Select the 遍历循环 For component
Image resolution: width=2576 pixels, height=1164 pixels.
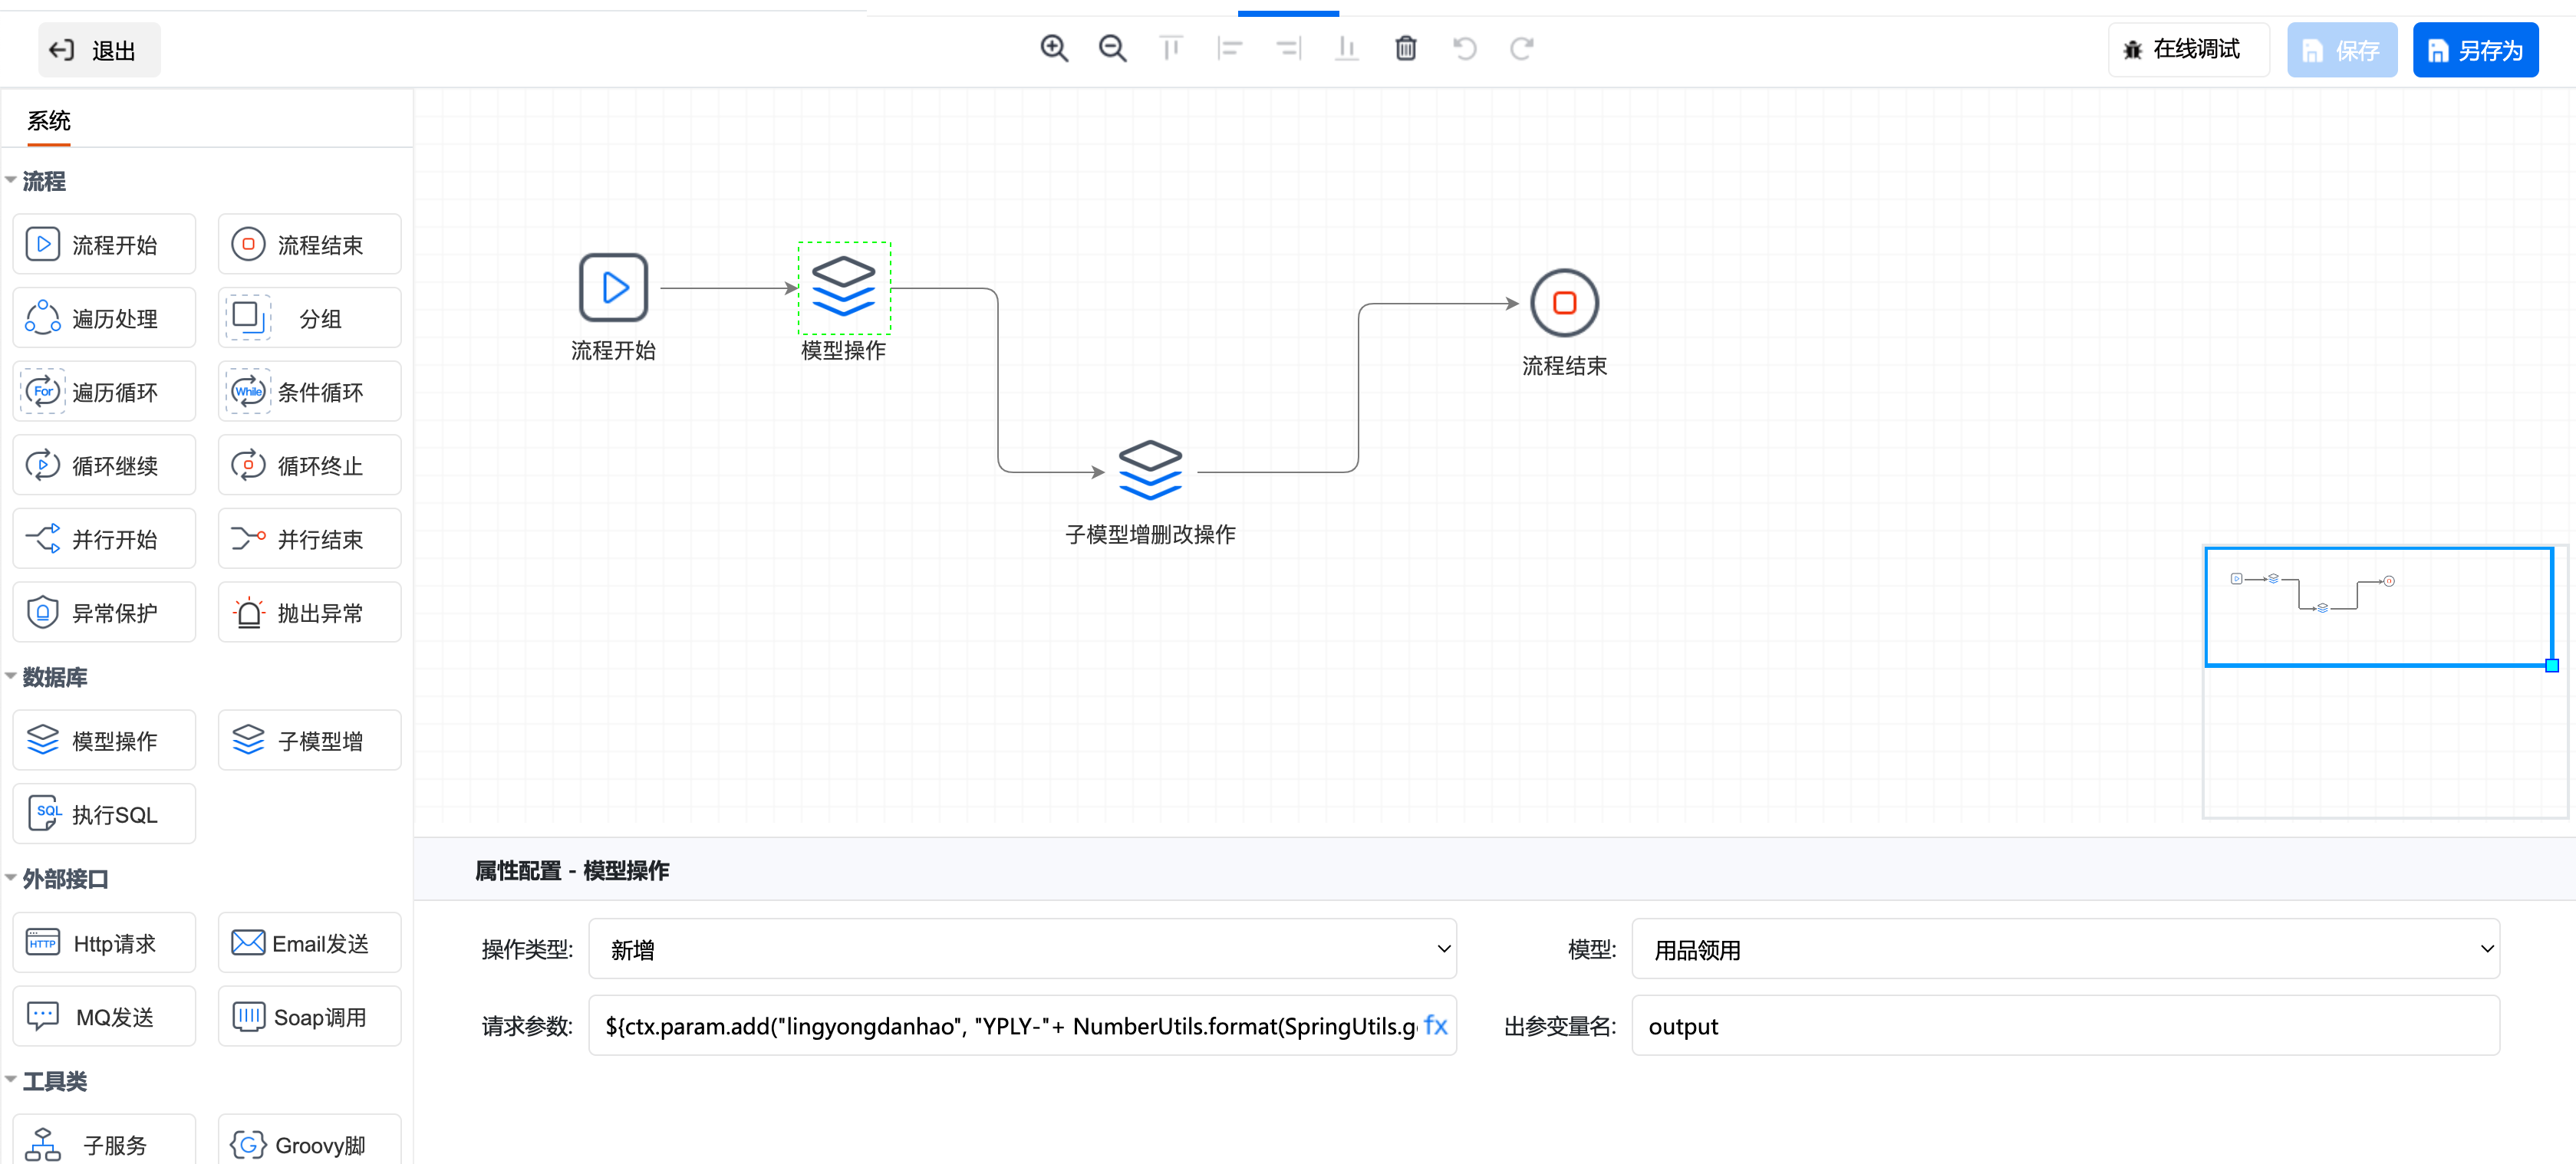click(104, 391)
